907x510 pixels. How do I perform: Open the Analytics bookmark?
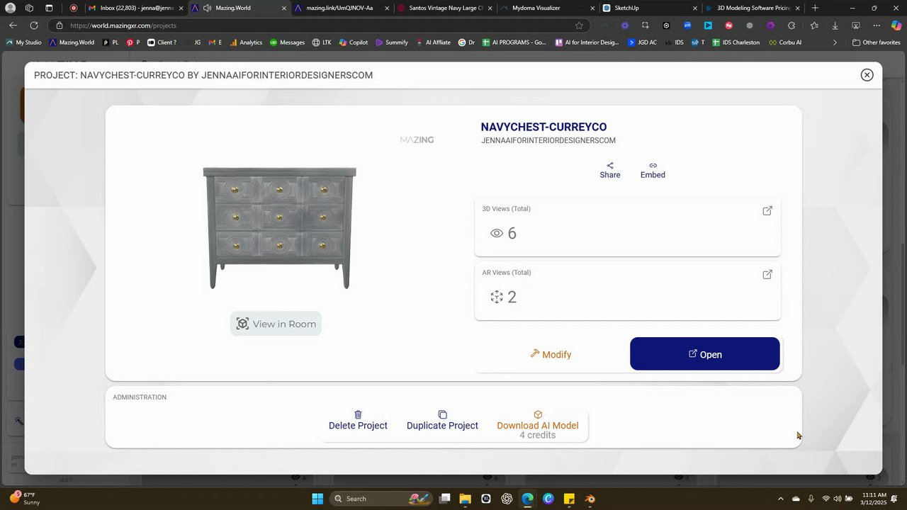click(246, 42)
